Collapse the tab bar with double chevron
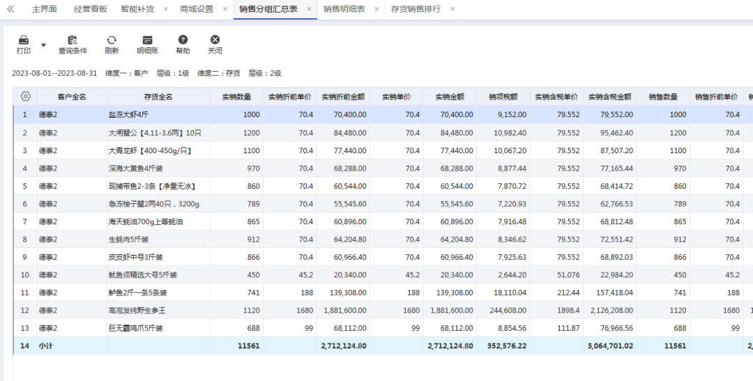This screenshot has height=381, width=753. (x=10, y=9)
